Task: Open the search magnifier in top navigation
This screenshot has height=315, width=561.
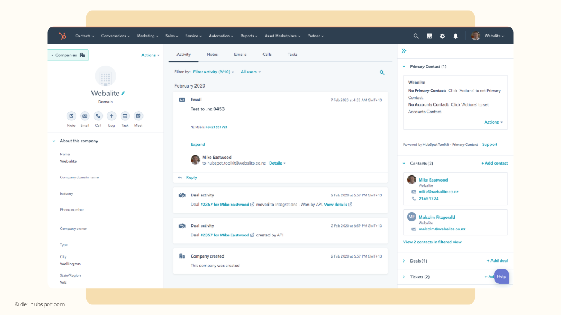Action: click(416, 36)
